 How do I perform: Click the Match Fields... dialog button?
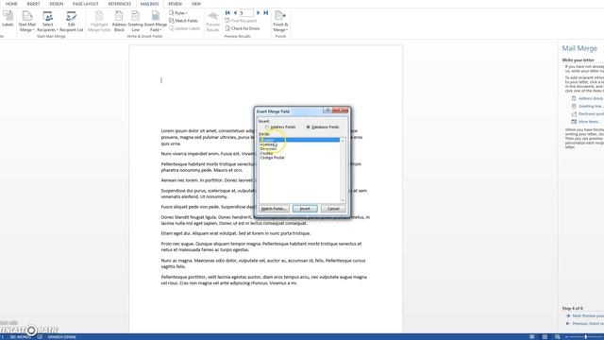click(274, 209)
